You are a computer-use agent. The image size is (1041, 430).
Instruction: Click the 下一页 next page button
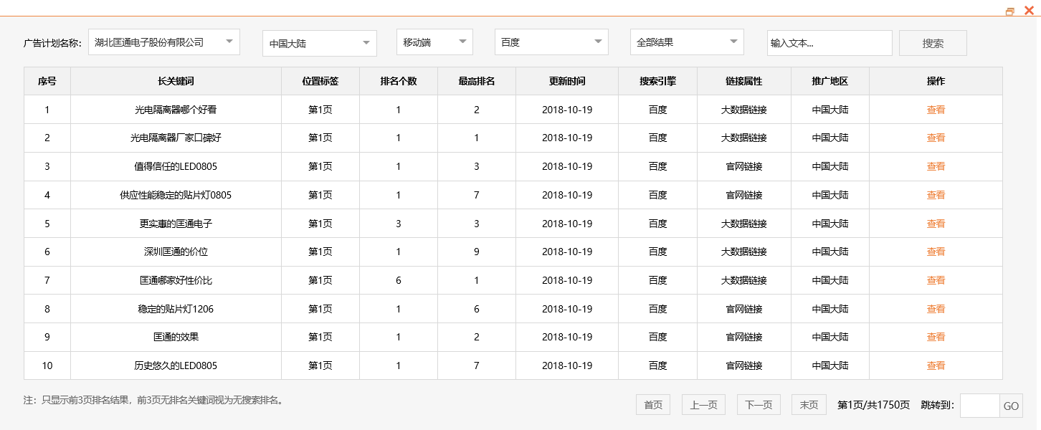(758, 404)
